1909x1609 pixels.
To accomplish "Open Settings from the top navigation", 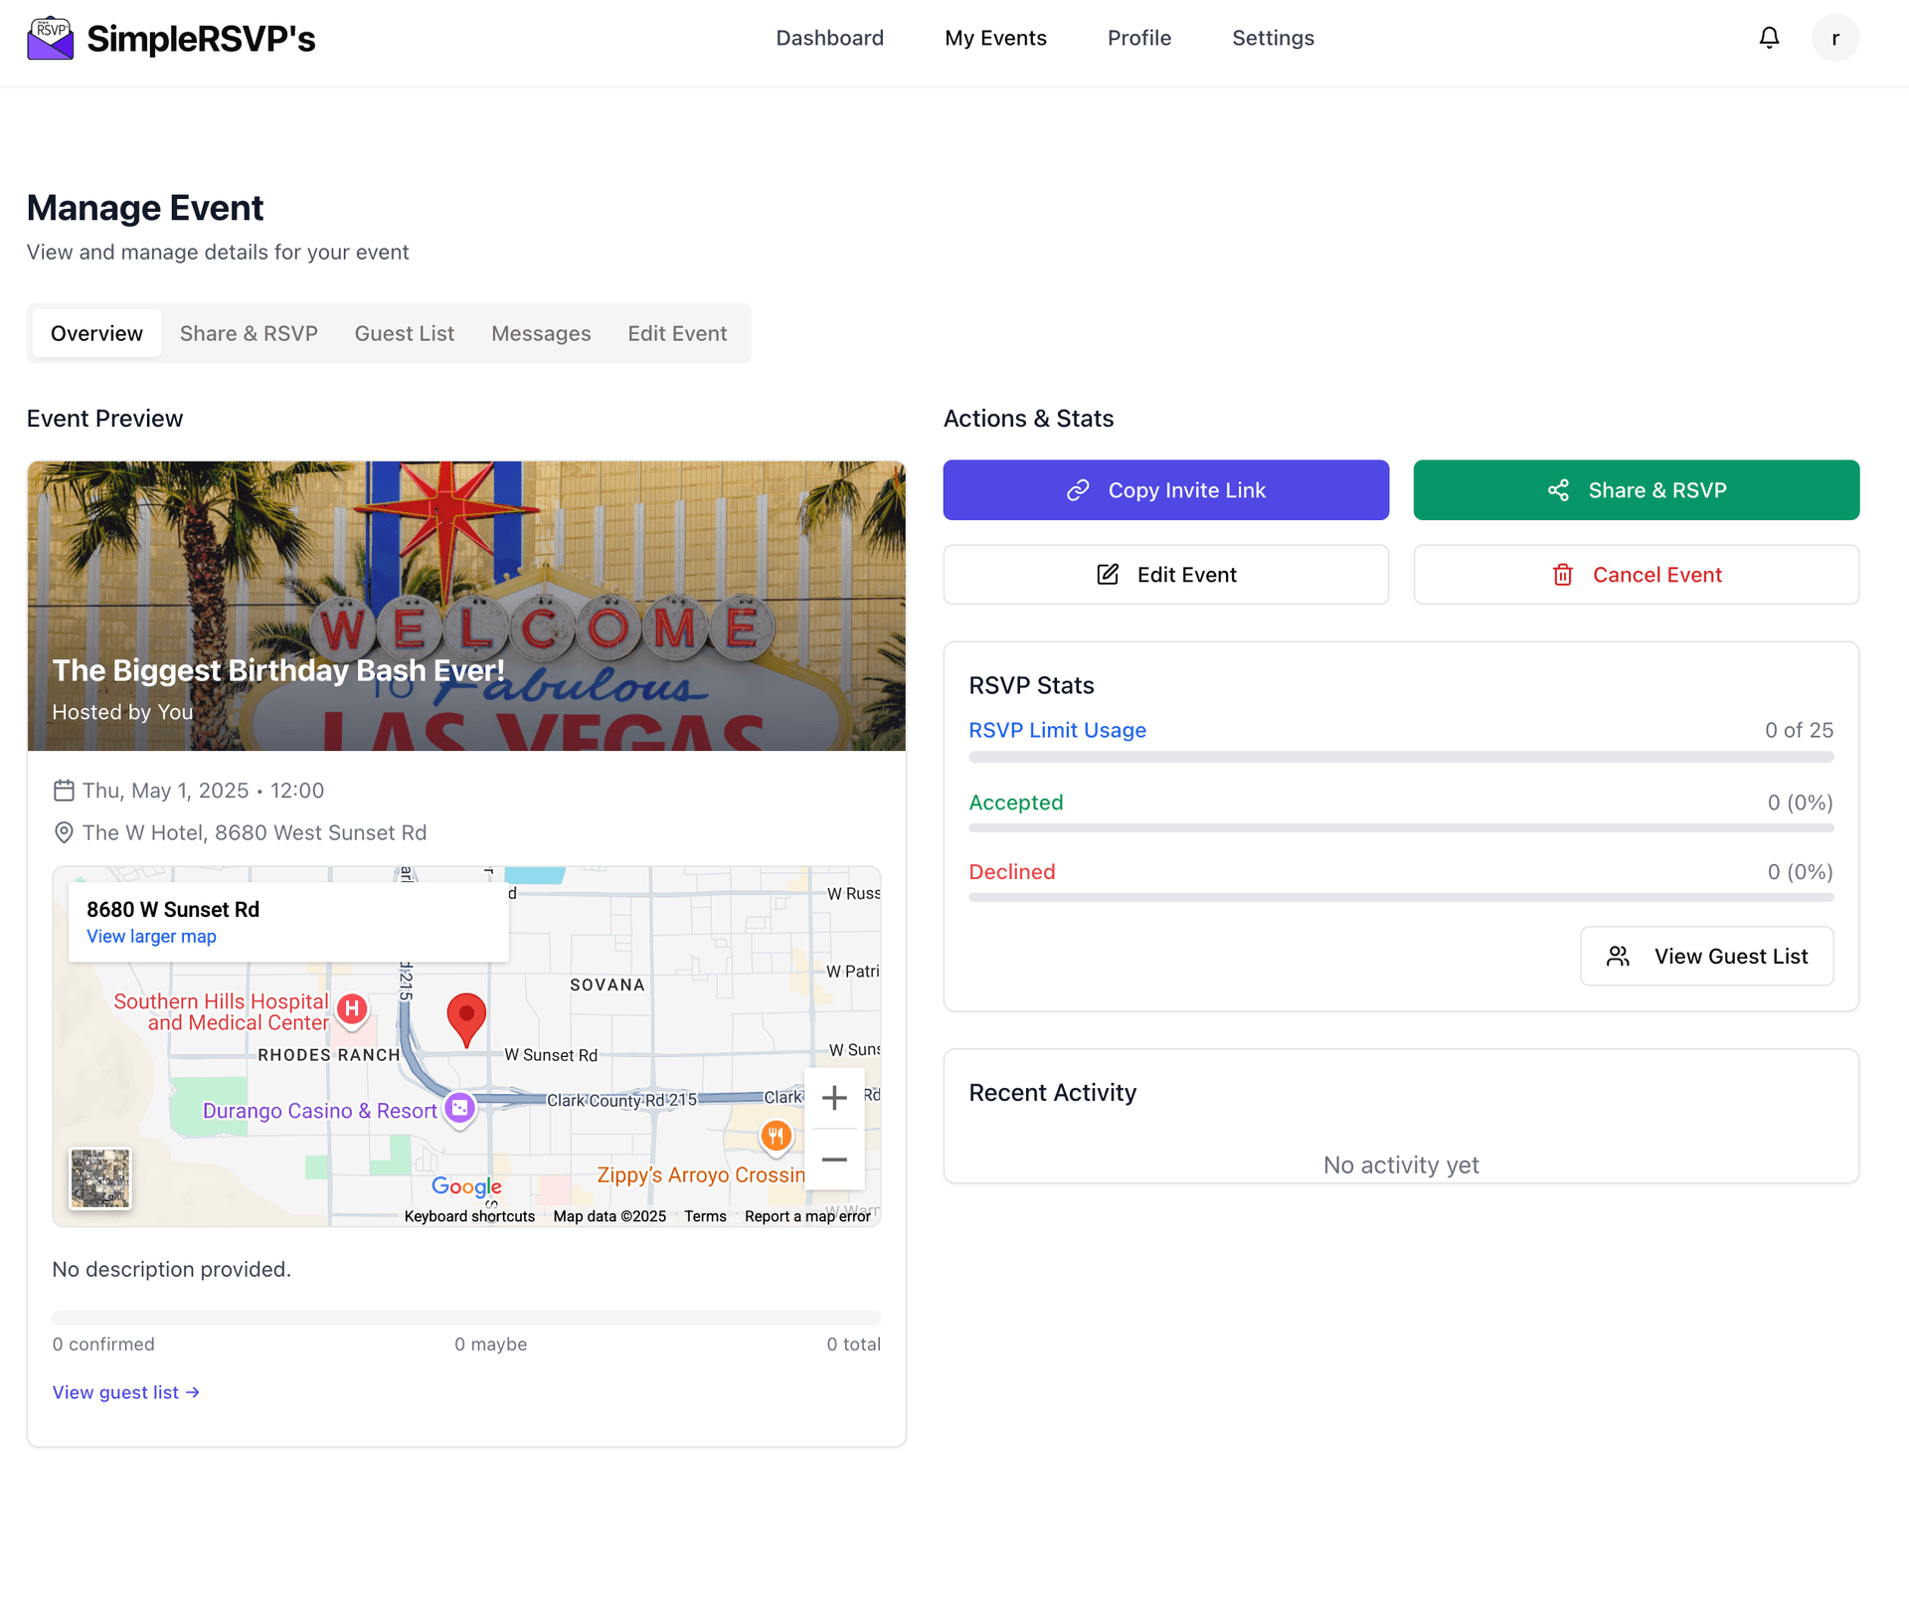I will click(1273, 38).
